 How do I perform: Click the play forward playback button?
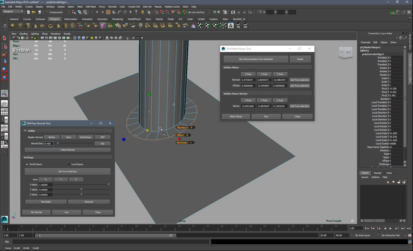[x=391, y=228]
